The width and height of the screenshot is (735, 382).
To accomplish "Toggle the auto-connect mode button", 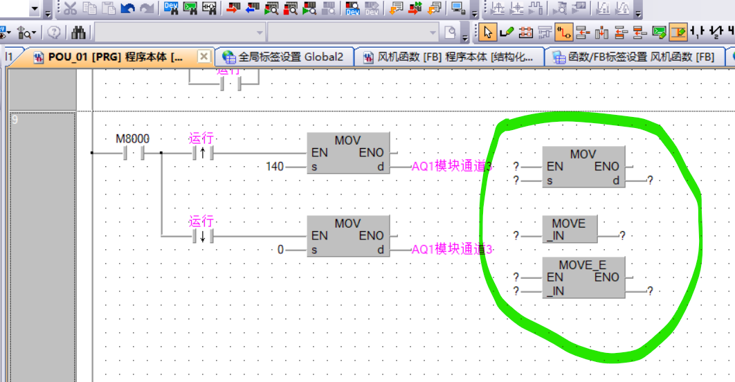I will pos(563,32).
